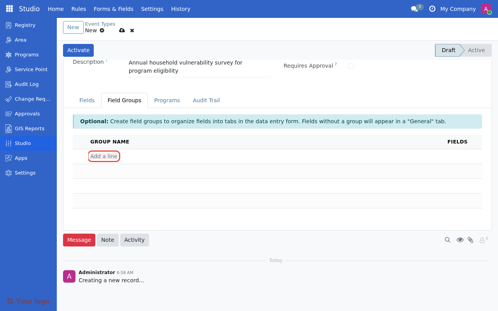Image resolution: width=498 pixels, height=311 pixels.
Task: Open My Company account menu
Action: 458,9
